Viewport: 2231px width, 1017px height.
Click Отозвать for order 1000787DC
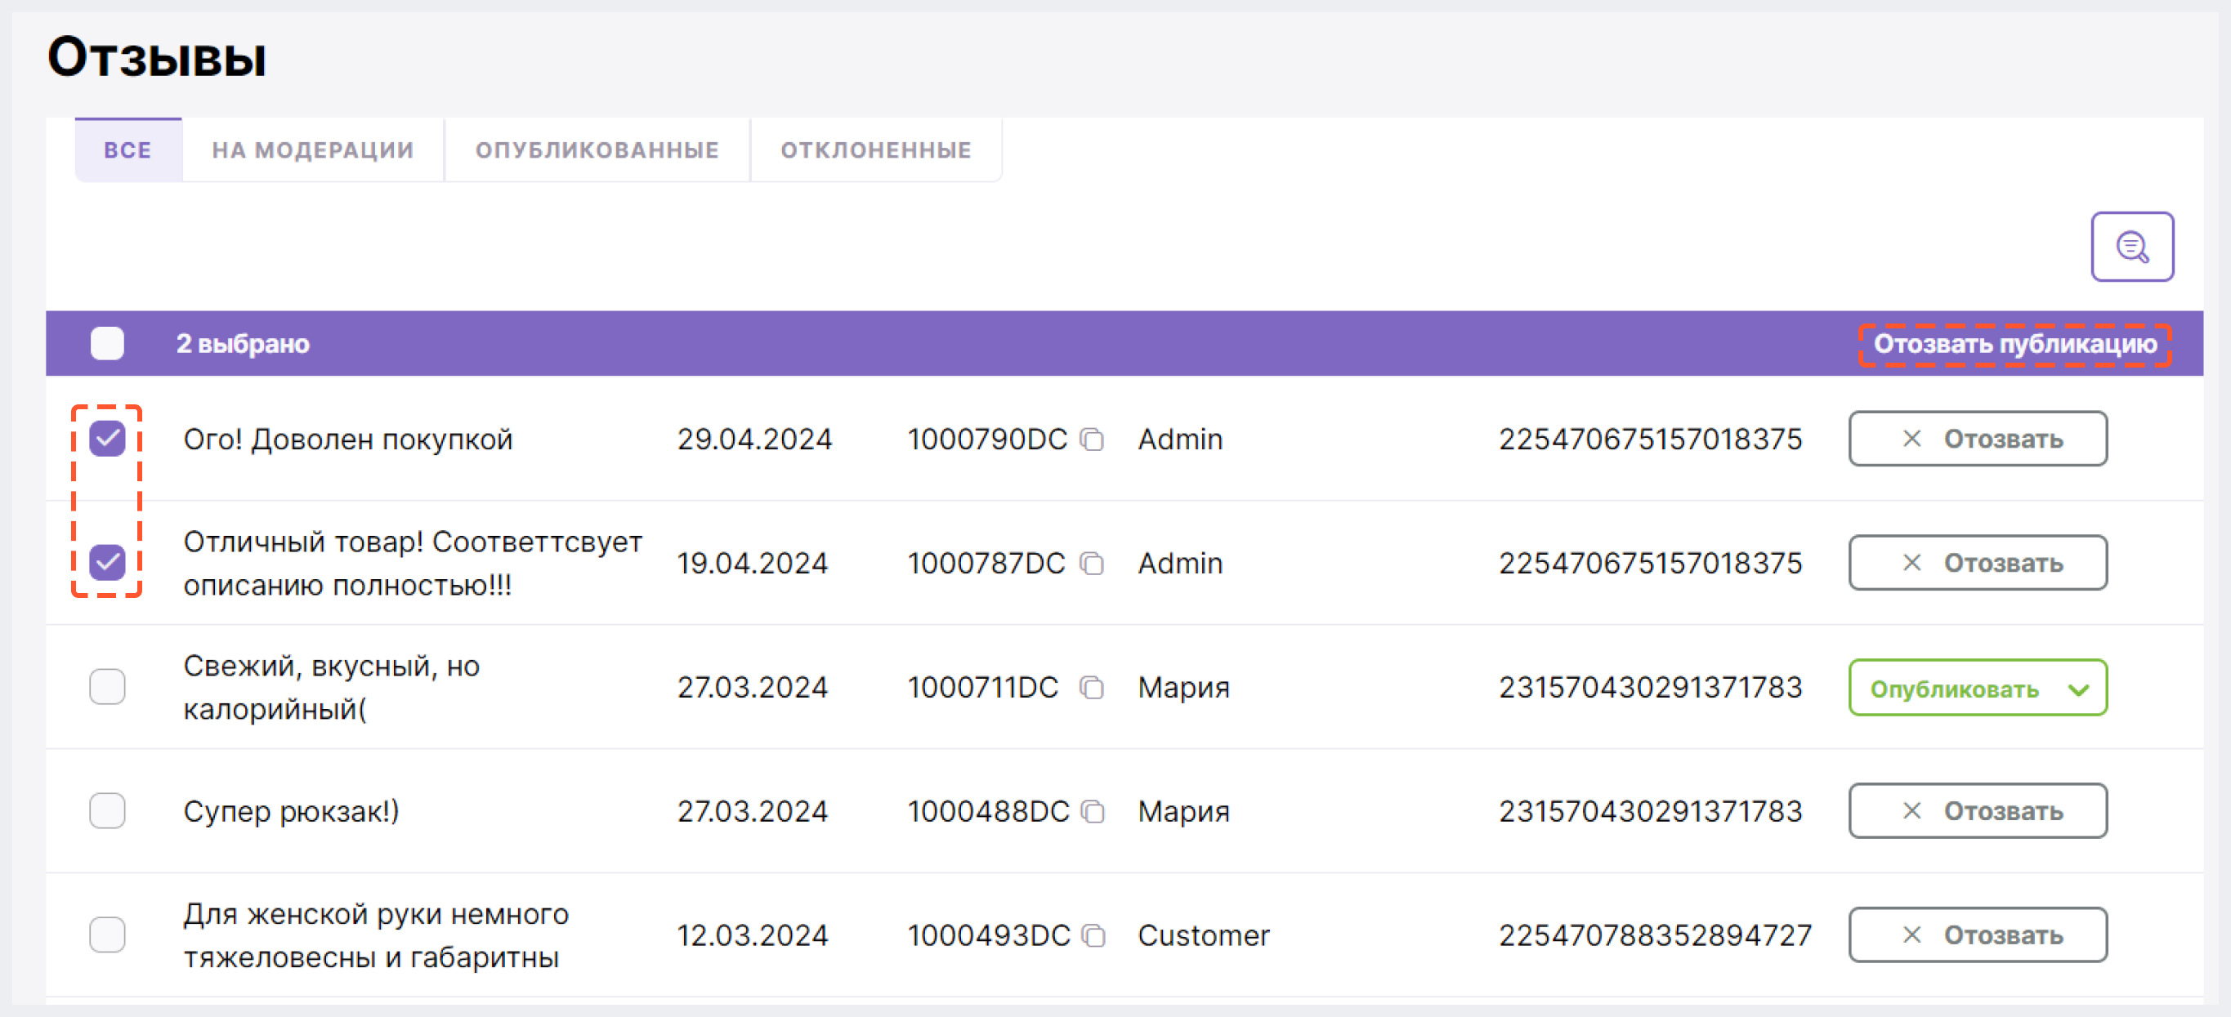[1977, 563]
